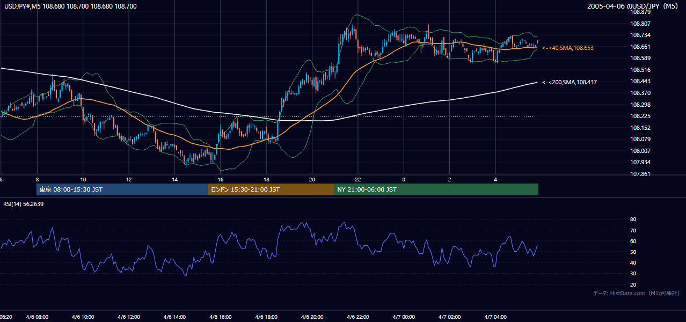
Task: Click hour tick 16 under price chart
Action: (x=221, y=180)
